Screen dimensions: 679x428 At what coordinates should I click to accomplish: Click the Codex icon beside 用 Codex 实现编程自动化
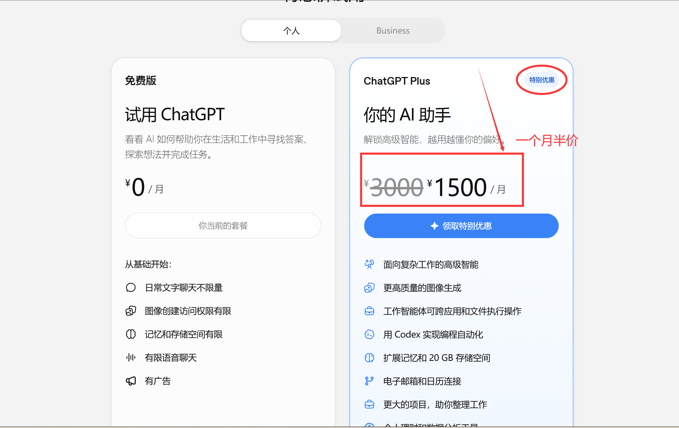click(x=369, y=334)
